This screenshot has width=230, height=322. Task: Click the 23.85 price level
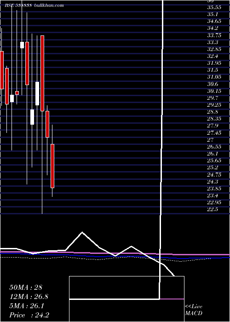(x=214, y=189)
